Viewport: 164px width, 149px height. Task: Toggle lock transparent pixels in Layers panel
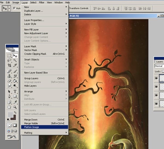pyautogui.click(x=162, y=71)
